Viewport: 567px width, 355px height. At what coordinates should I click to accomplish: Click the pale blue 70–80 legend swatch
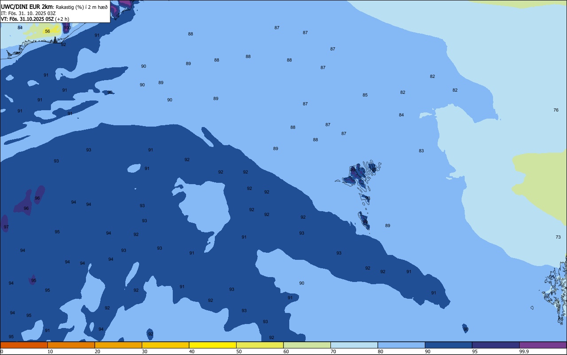[354, 345]
